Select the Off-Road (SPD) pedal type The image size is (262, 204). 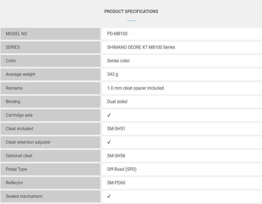point(122,169)
